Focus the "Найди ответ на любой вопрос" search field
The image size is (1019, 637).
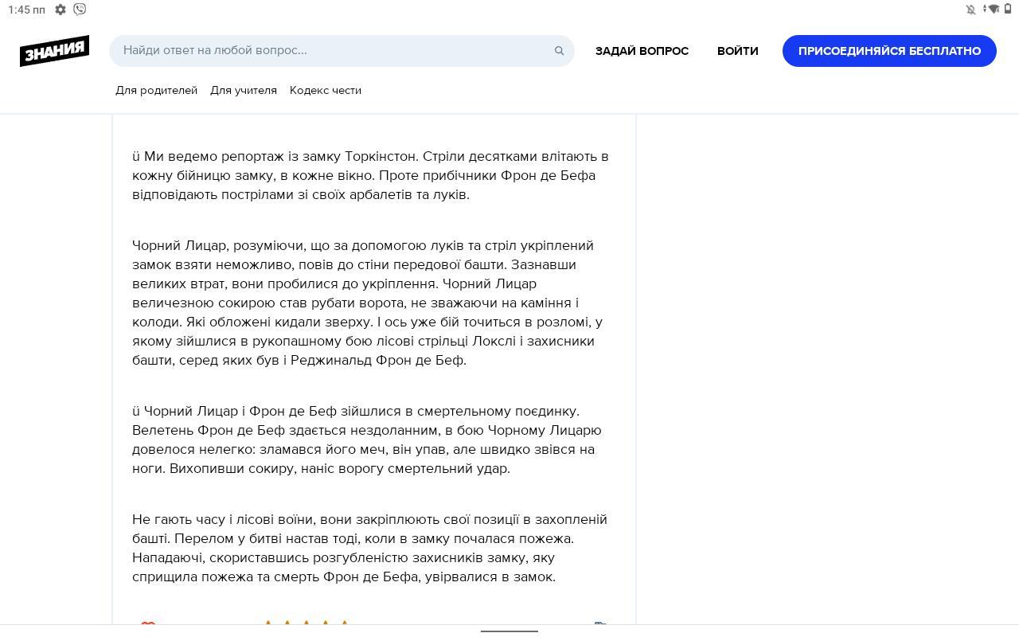tap(334, 50)
